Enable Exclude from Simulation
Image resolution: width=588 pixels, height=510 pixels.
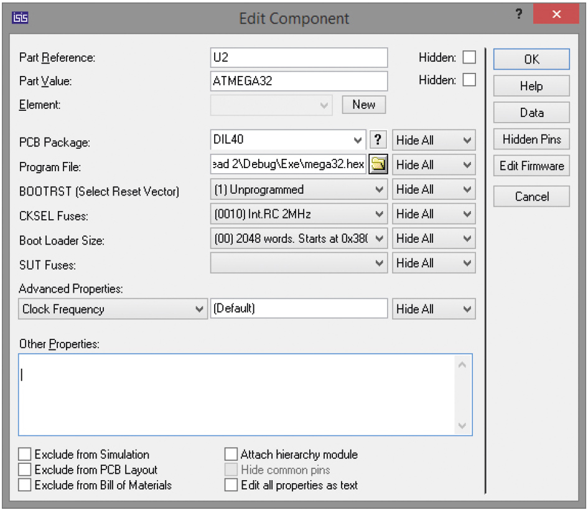point(25,454)
